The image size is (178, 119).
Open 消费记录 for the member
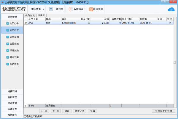(x=80, y=111)
